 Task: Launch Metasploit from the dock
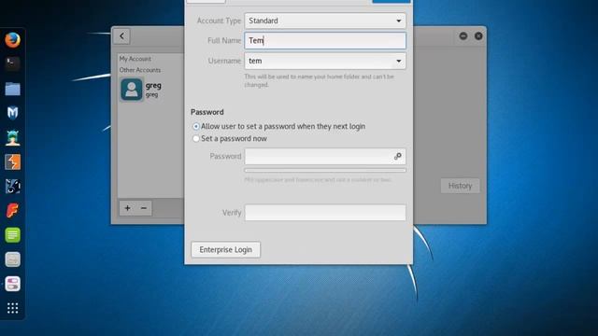[12, 113]
